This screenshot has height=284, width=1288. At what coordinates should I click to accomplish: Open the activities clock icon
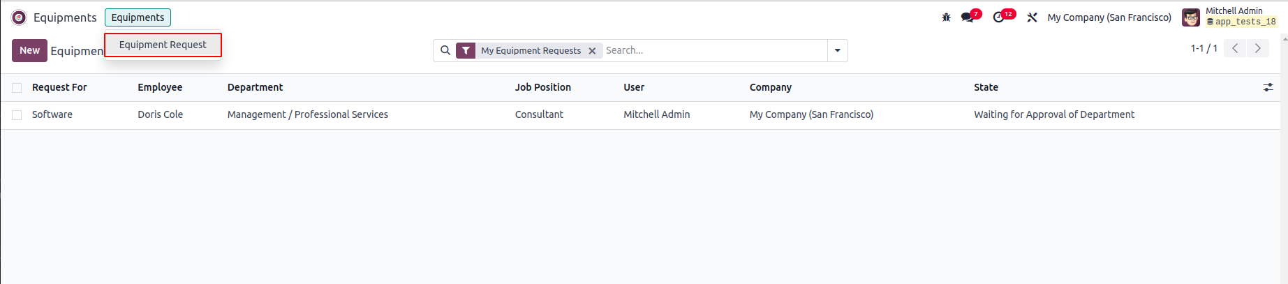999,17
